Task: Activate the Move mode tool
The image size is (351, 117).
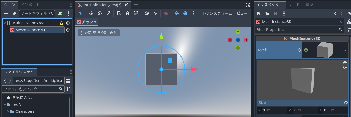Action: (x=91, y=13)
